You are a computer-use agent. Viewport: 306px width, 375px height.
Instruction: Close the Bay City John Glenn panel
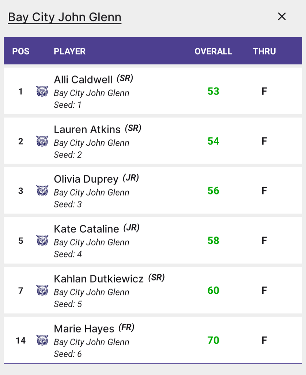pyautogui.click(x=282, y=16)
